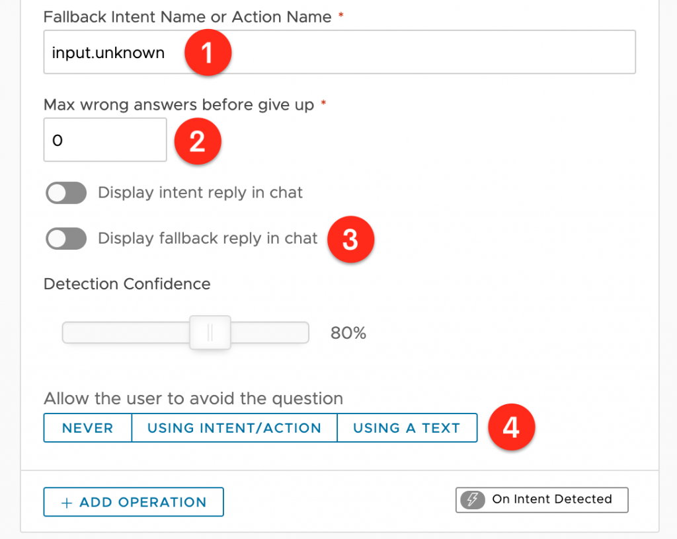Screen dimensions: 677x539
Task: Enable Display fallback reply in chat
Action: pyautogui.click(x=66, y=238)
